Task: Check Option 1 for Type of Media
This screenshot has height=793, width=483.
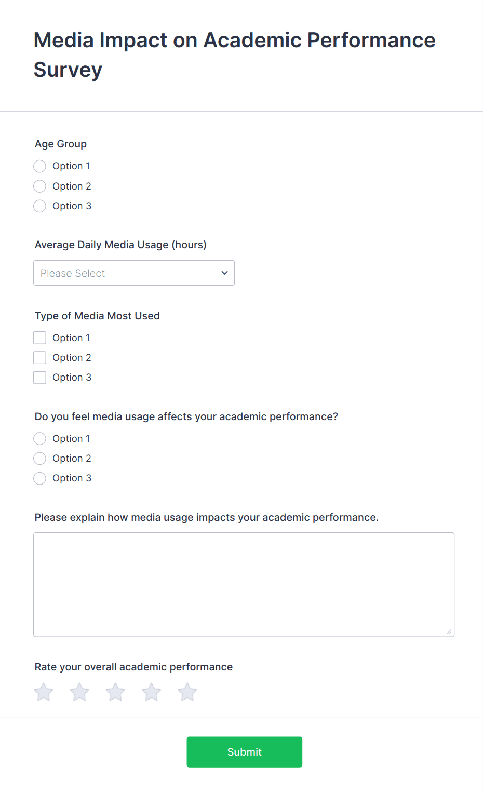Action: (x=40, y=338)
